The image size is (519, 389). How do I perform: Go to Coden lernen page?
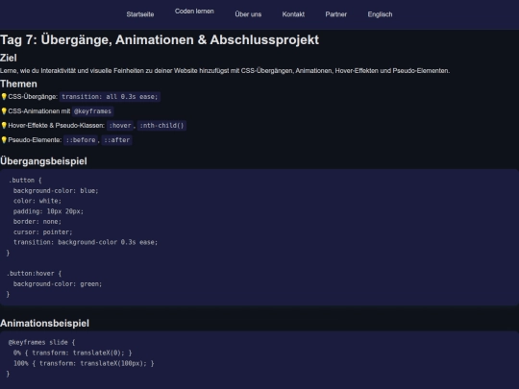point(194,12)
